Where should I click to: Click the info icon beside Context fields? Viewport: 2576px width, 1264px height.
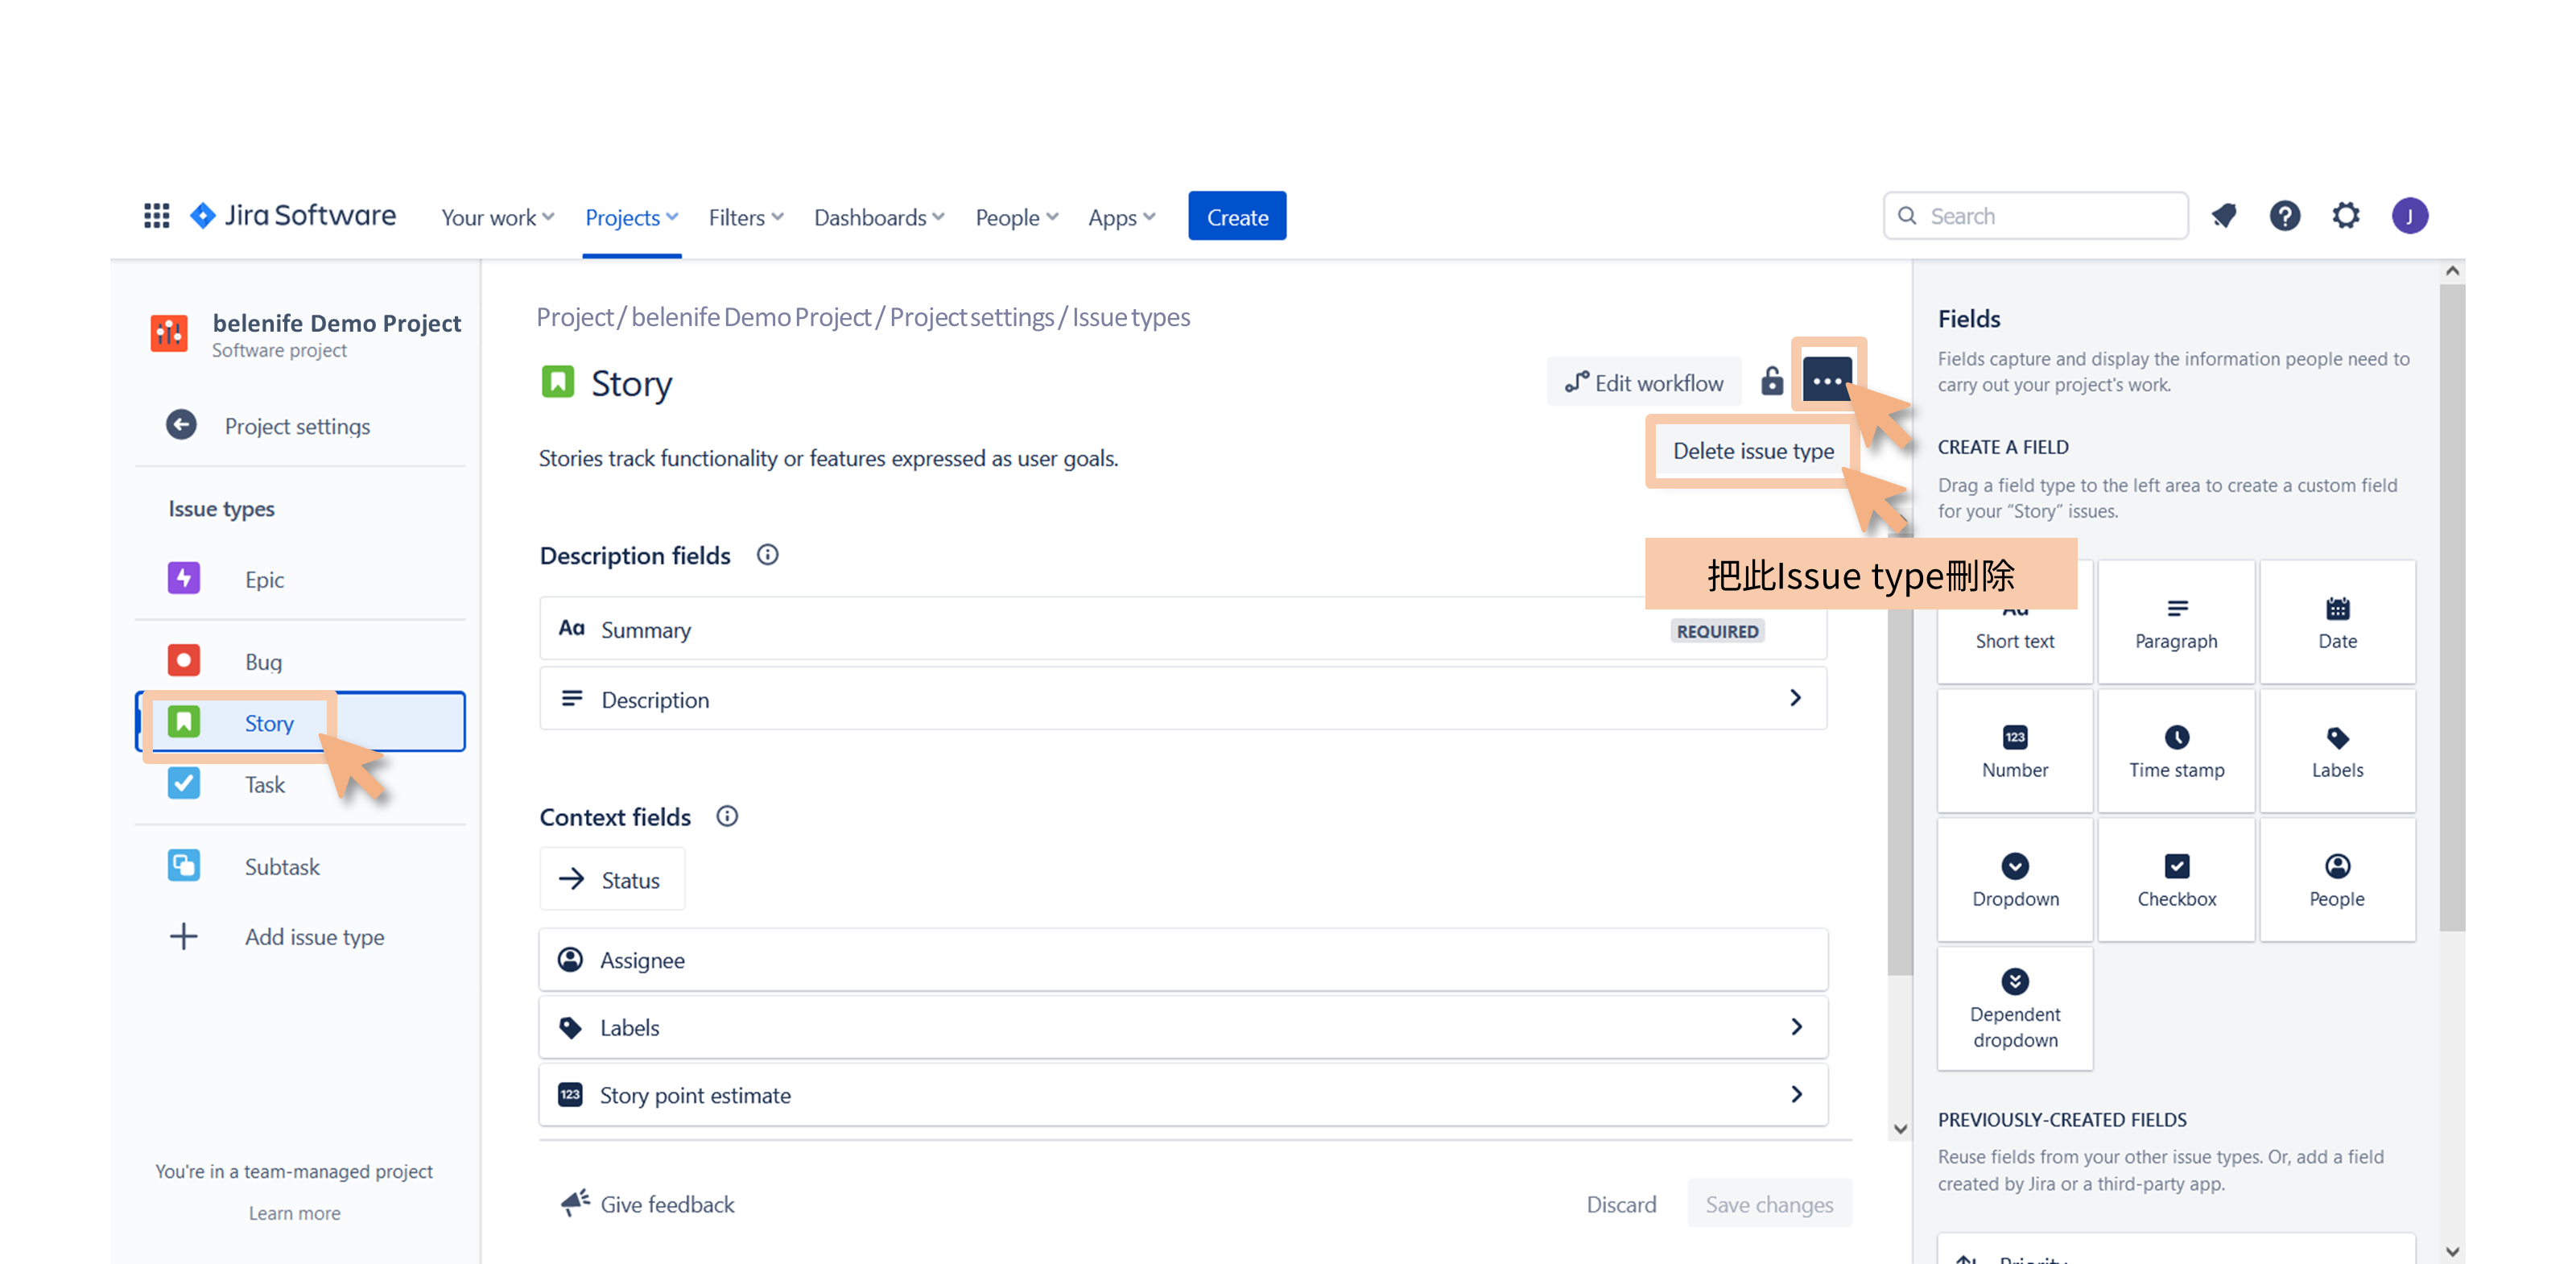coord(727,817)
